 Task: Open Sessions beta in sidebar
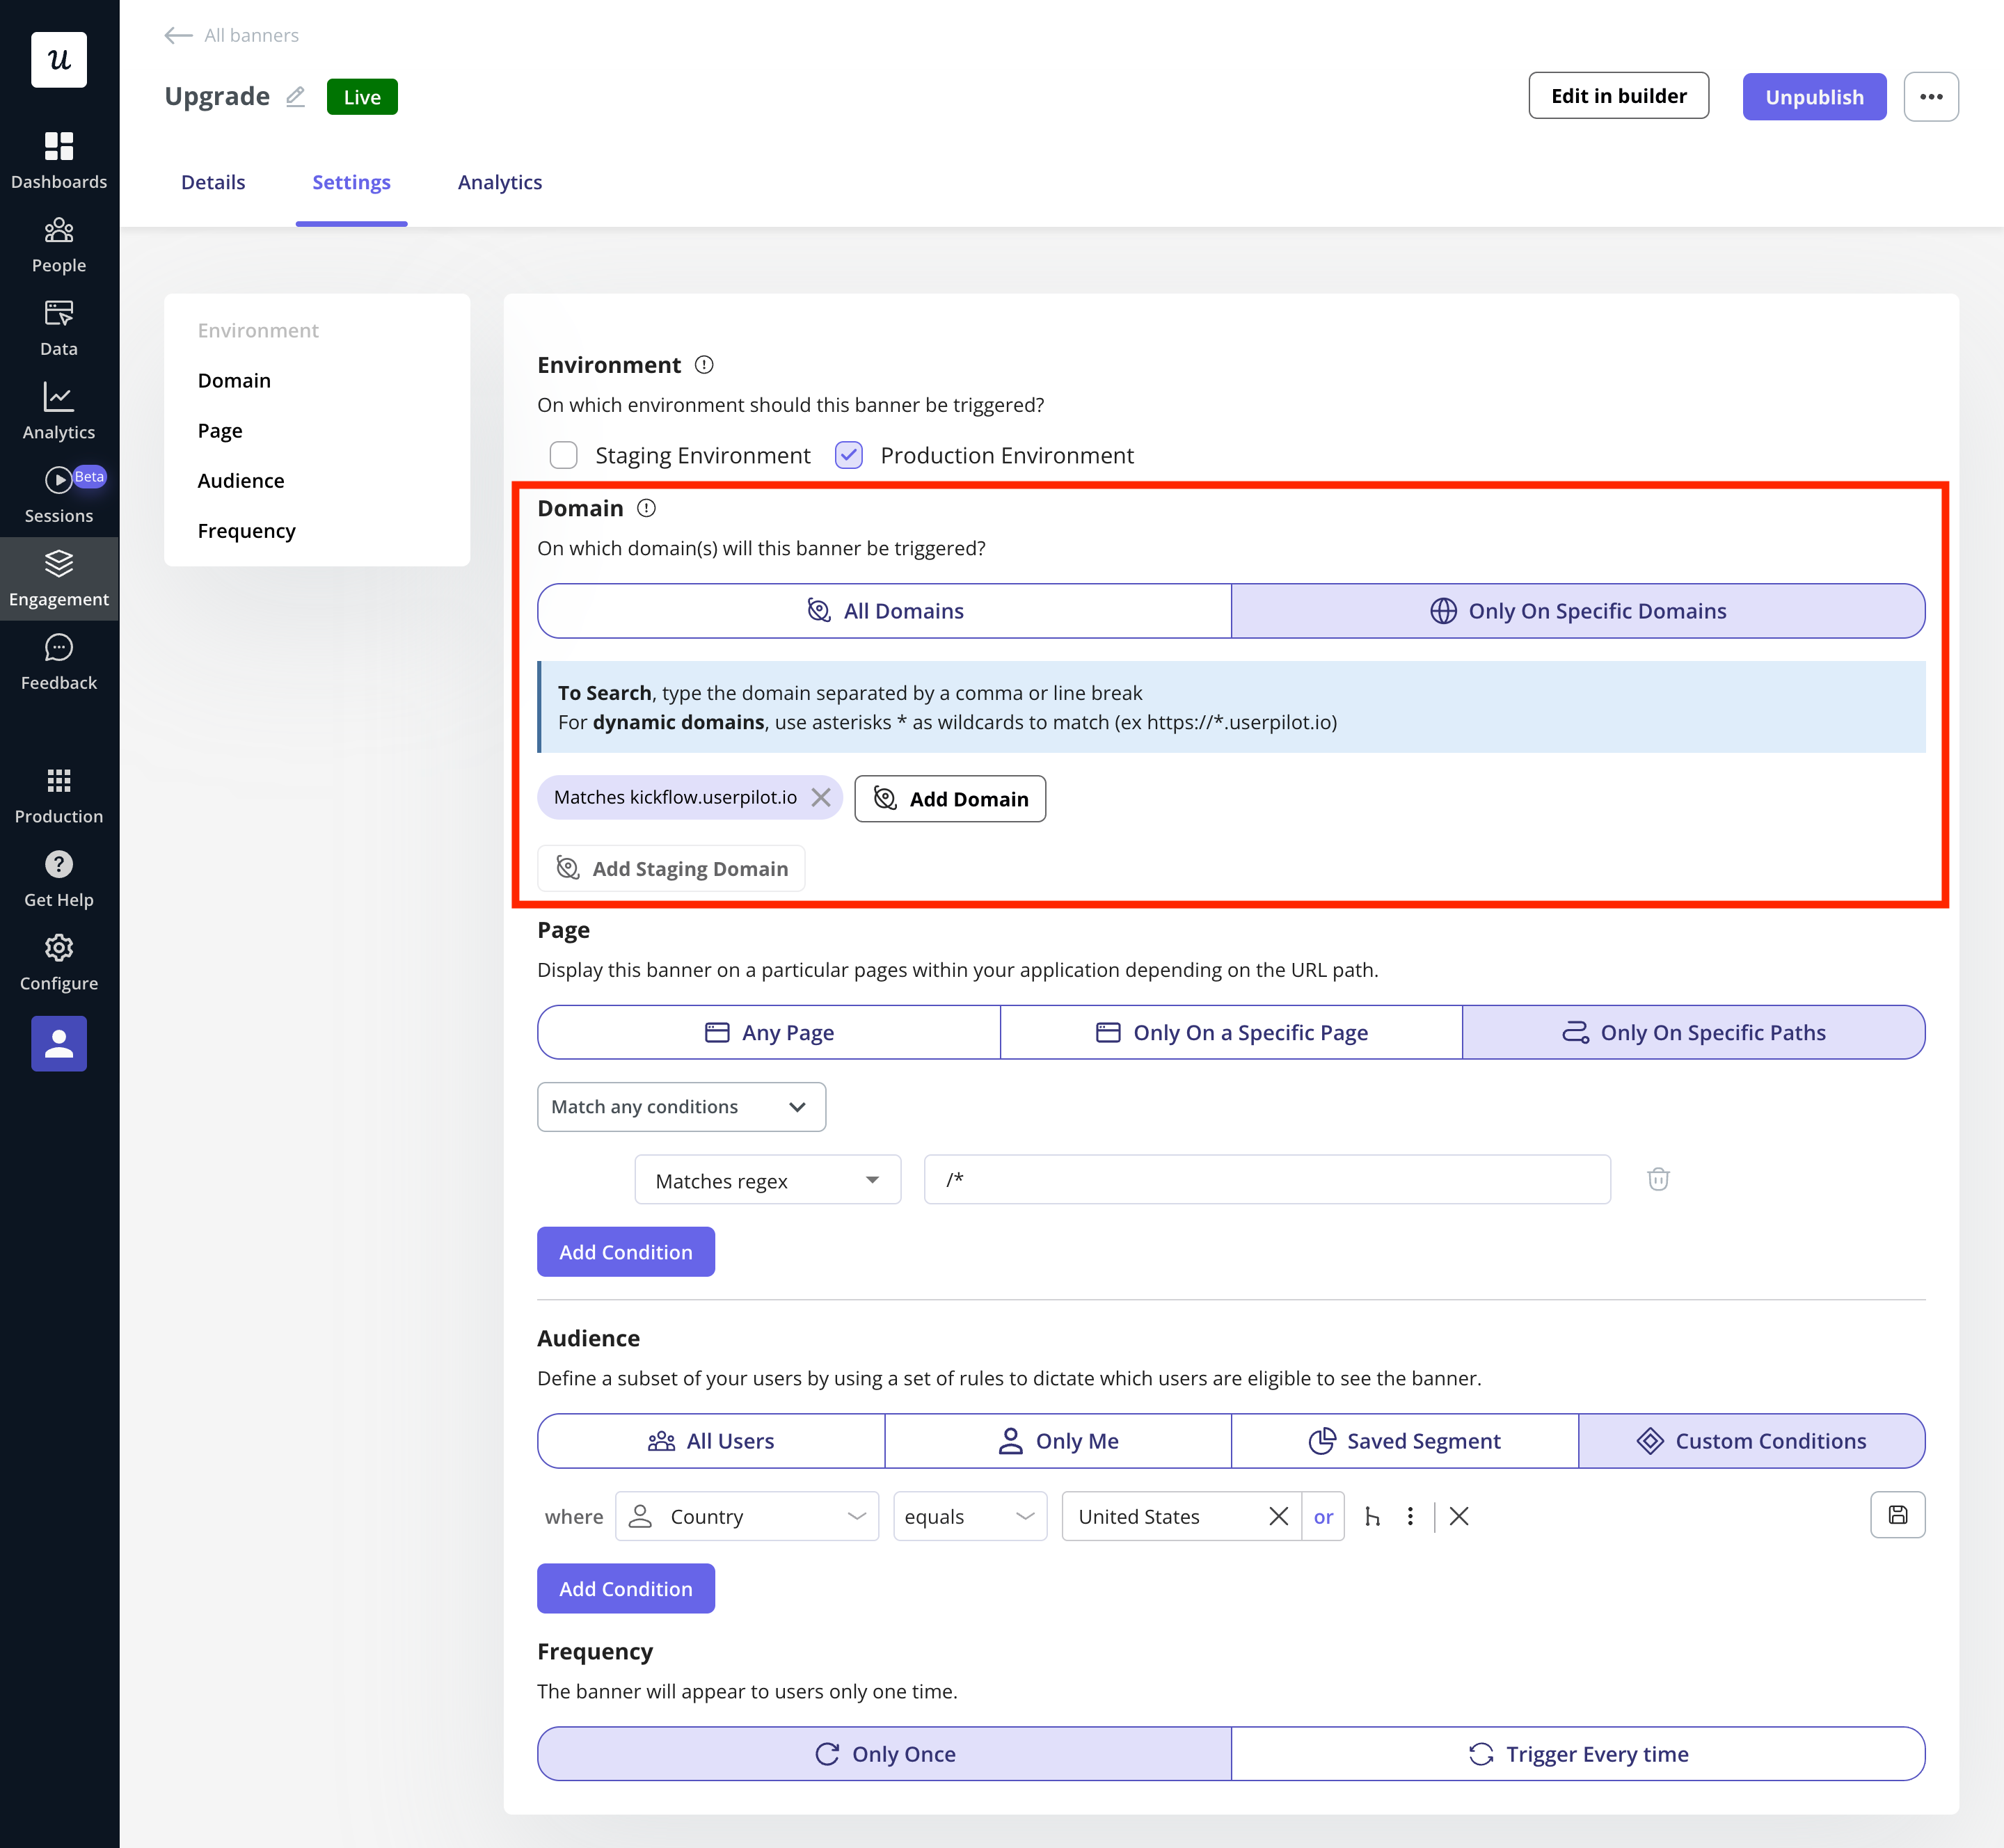(59, 495)
